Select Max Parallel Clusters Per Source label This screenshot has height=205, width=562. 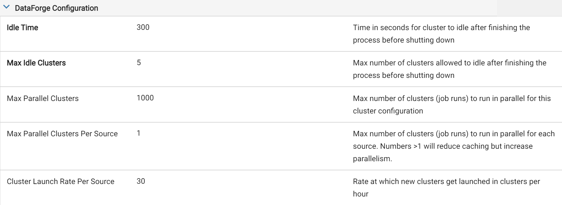point(62,134)
